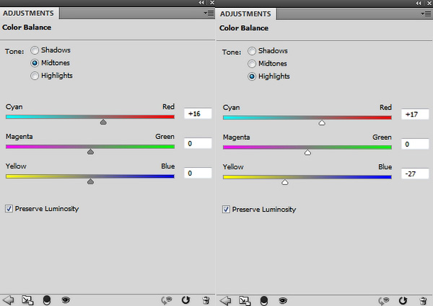The image size is (433, 306).
Task: Click expanded view icon in right panel footer
Action: click(x=245, y=300)
